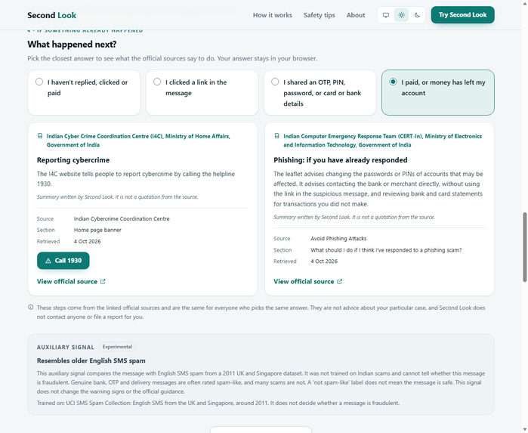Click 'Indian Cybercrime Coordination Centre' source value
This screenshot has width=528, height=433.
click(122, 218)
